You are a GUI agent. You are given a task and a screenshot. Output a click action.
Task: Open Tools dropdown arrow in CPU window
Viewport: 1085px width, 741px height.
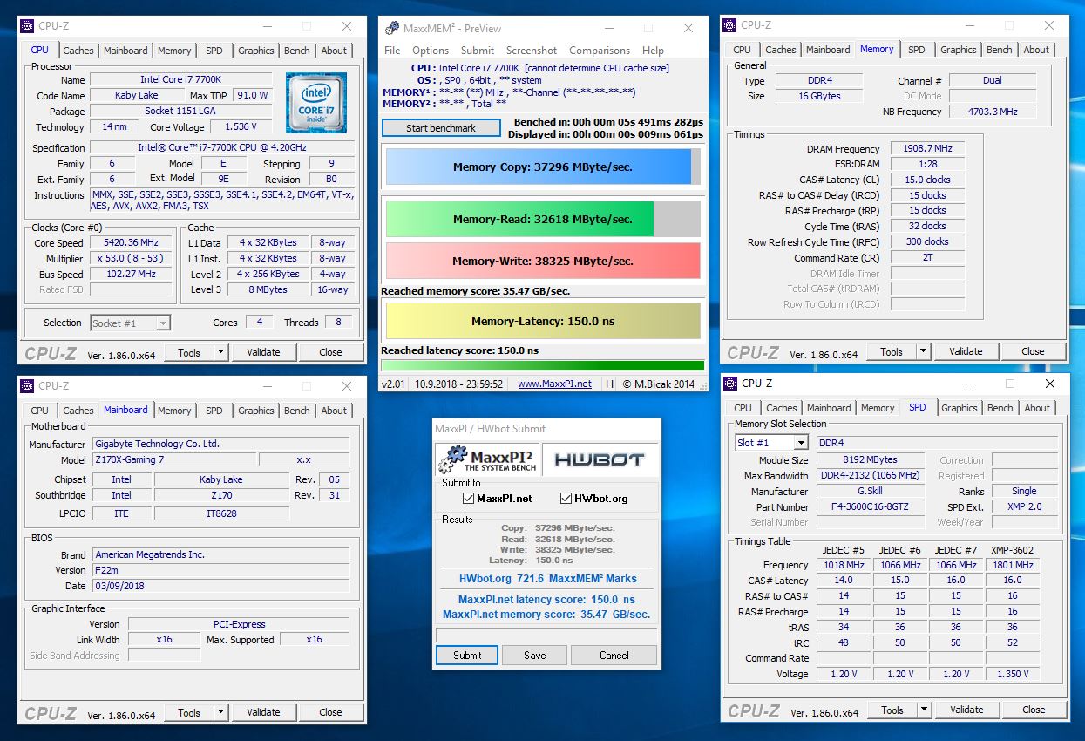point(220,352)
